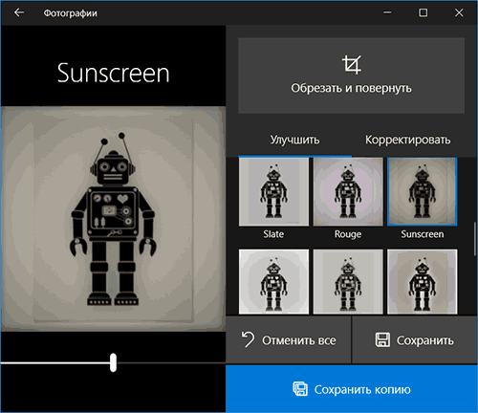This screenshot has width=478, height=413.
Task: Switch to the Улучшить tab
Action: (x=294, y=140)
